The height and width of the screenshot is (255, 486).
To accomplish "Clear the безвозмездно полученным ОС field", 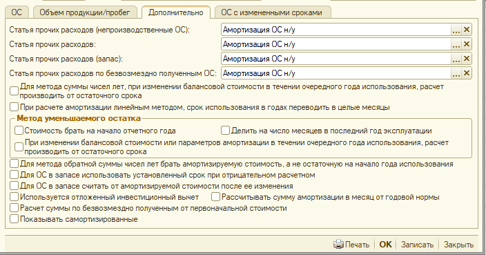I will click(467, 73).
